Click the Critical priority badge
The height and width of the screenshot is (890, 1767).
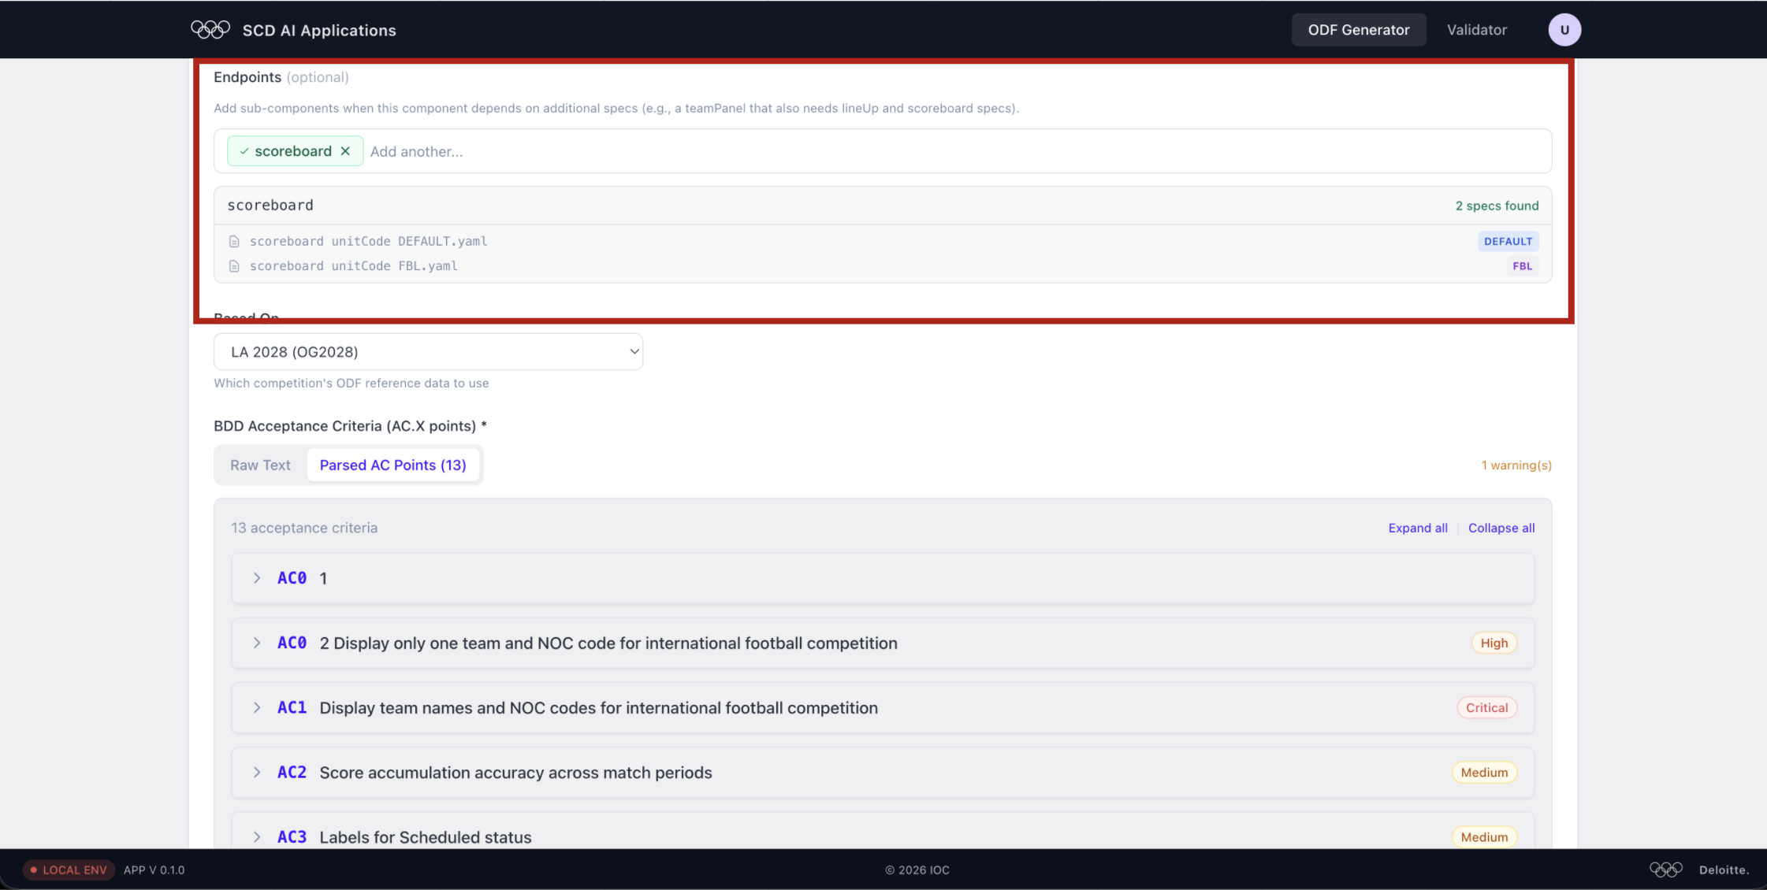tap(1486, 708)
